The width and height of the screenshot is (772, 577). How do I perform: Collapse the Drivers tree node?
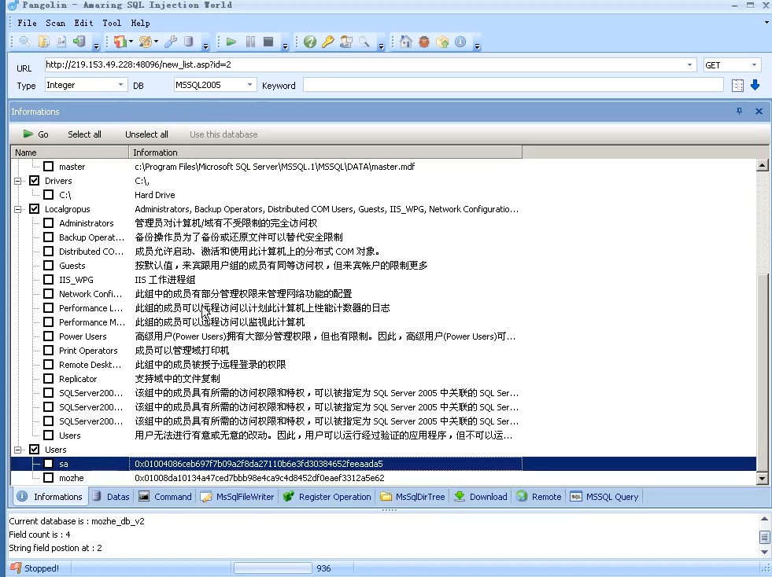pyautogui.click(x=18, y=181)
